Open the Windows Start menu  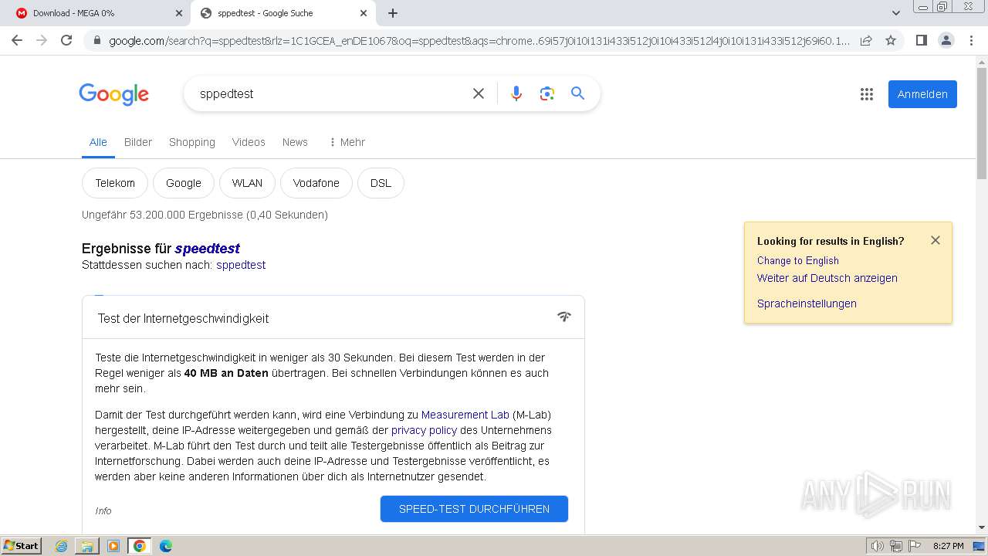tap(21, 546)
